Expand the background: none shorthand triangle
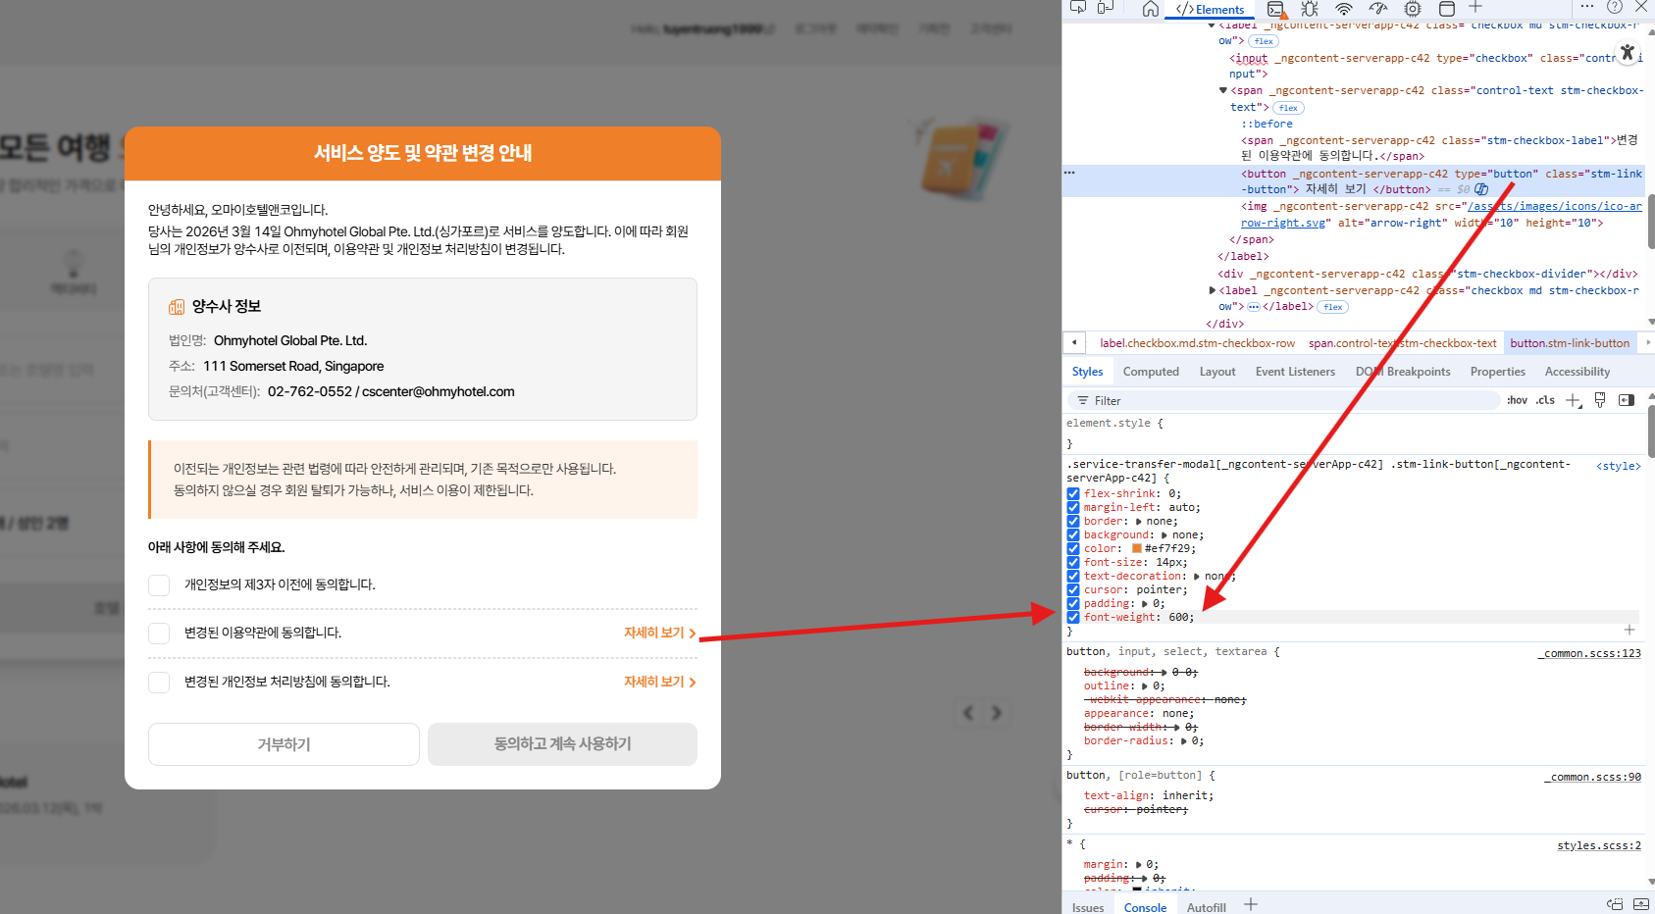The height and width of the screenshot is (914, 1655). coord(1164,535)
